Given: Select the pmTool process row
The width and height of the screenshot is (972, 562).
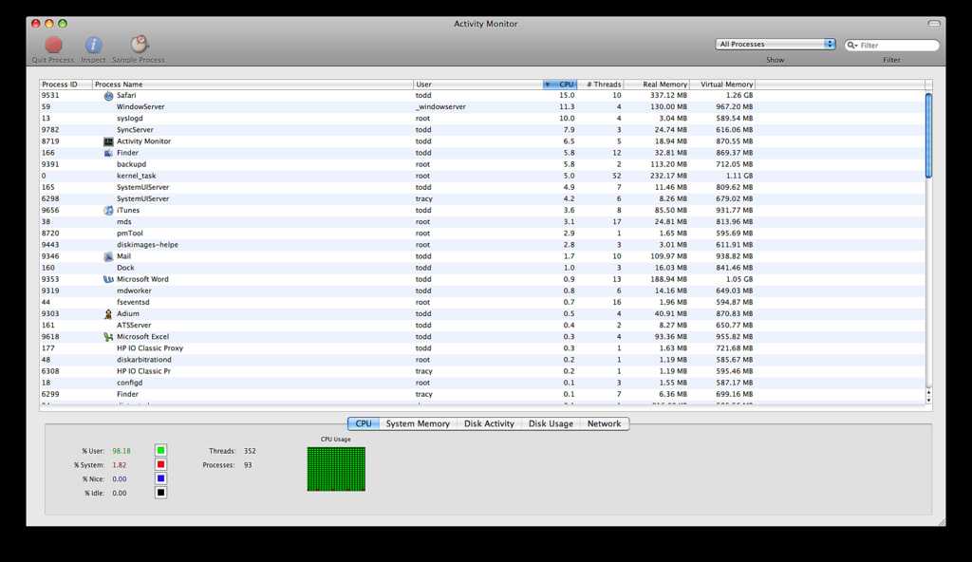Looking at the screenshot, I should [x=482, y=234].
